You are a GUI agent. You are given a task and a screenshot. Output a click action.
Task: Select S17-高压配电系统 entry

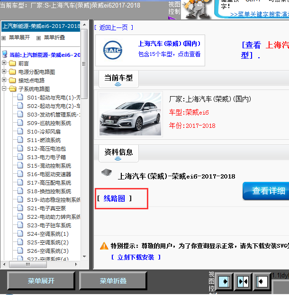pyautogui.click(x=49, y=183)
